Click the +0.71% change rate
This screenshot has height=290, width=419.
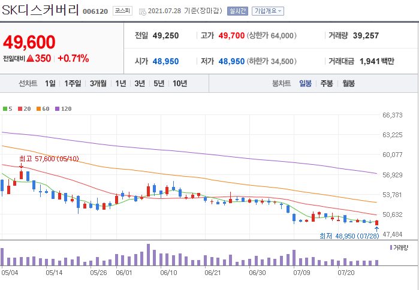point(73,59)
